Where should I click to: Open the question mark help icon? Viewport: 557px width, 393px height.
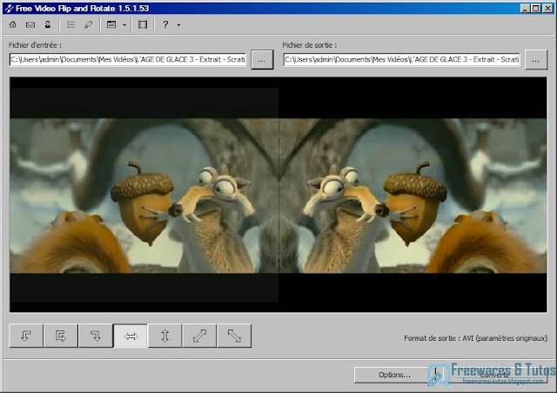[x=165, y=24]
